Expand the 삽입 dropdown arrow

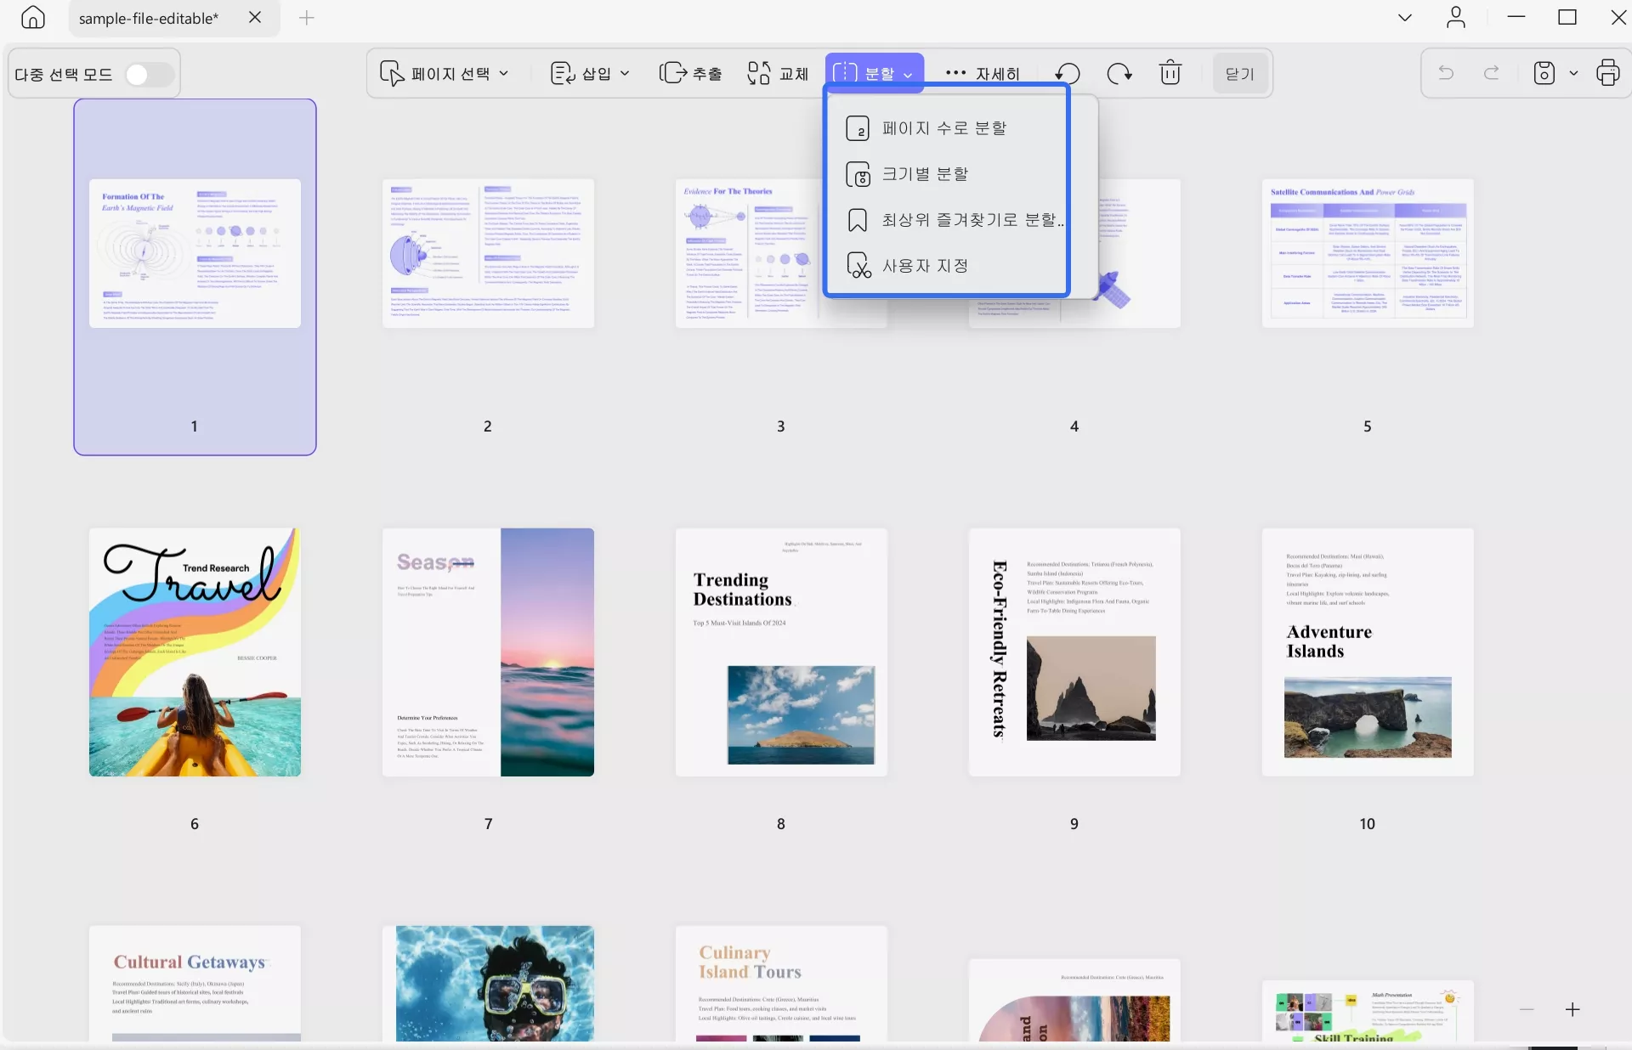[625, 73]
